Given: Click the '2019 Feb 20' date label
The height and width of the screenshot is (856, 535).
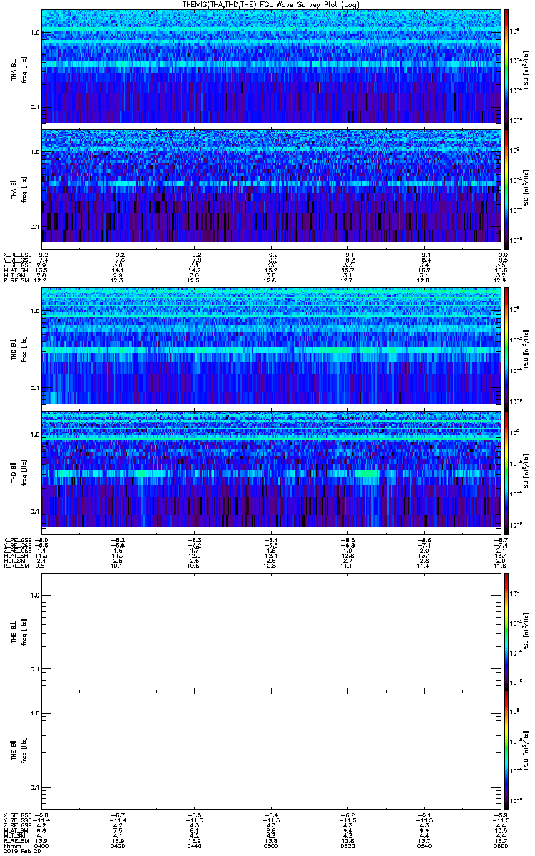Looking at the screenshot, I should coord(22,852).
